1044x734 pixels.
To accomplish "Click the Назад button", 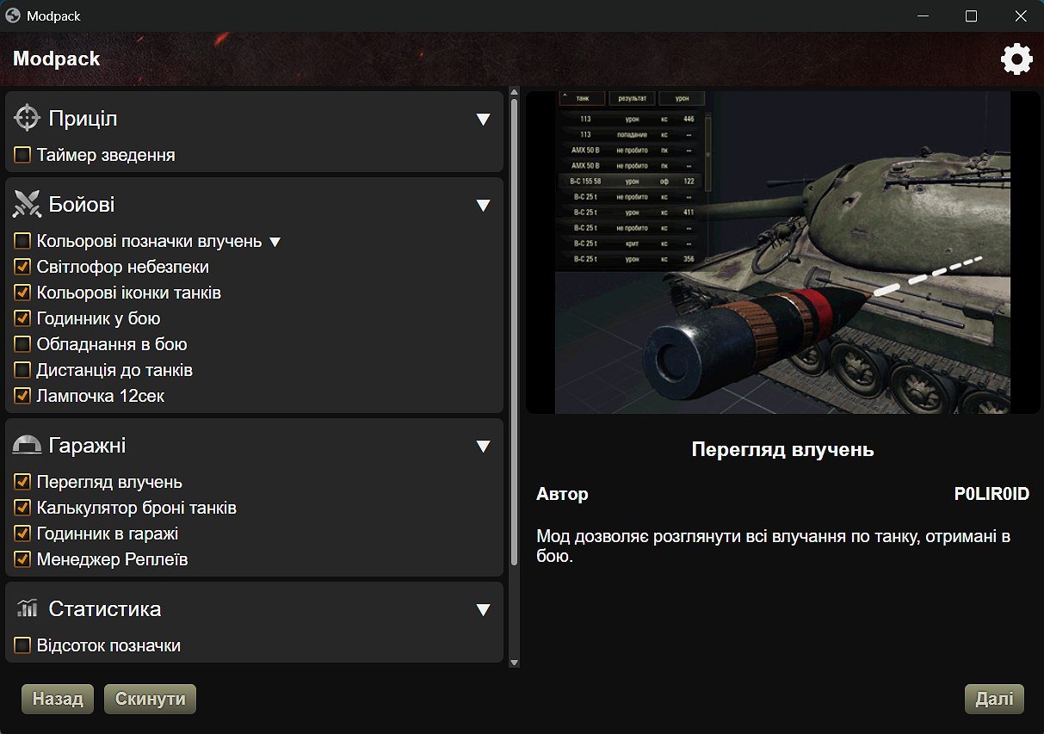I will point(58,699).
